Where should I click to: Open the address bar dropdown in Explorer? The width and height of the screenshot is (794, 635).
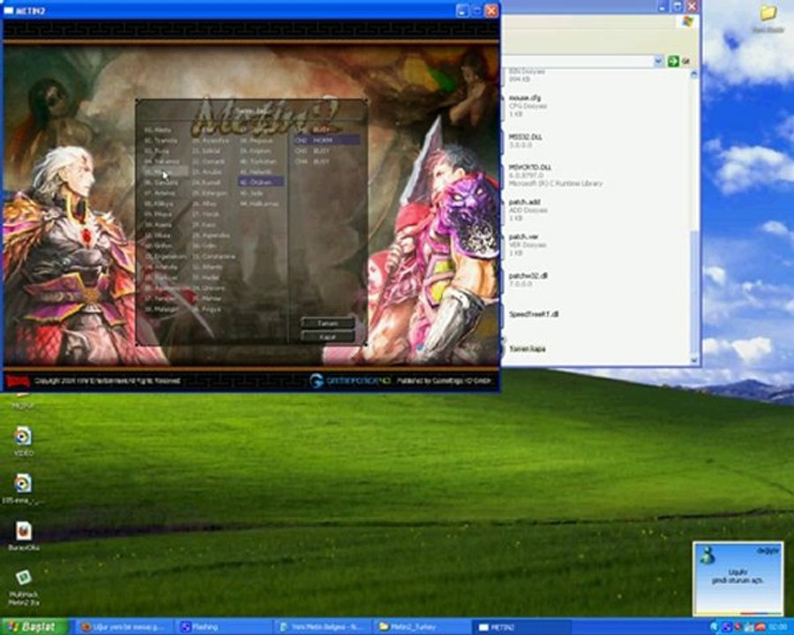[x=658, y=61]
